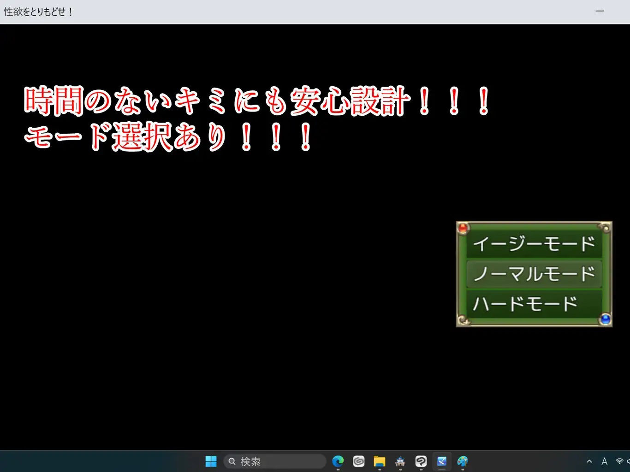The width and height of the screenshot is (630, 472).
Task: Open the castle-icon game from the taskbar
Action: (400, 461)
